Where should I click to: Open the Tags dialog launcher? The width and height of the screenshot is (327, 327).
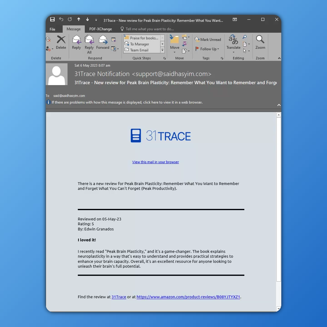tap(222, 58)
